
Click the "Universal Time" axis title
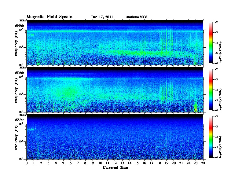pos(115,167)
